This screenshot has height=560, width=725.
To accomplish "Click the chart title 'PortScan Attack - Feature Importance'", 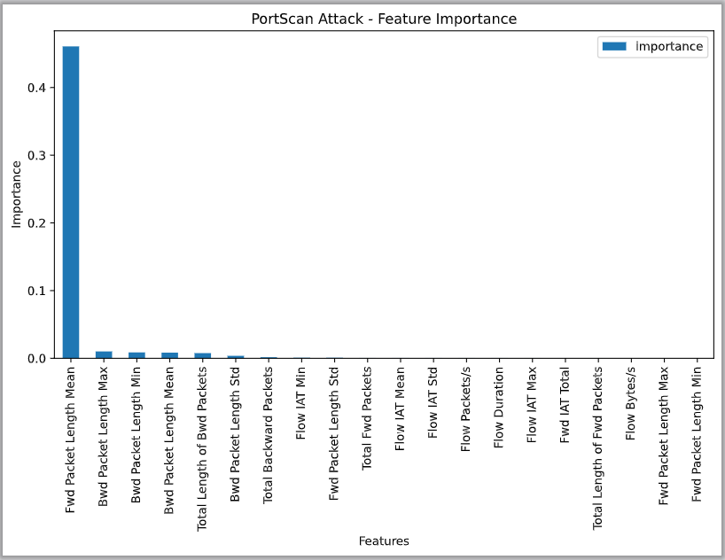I will (x=384, y=19).
